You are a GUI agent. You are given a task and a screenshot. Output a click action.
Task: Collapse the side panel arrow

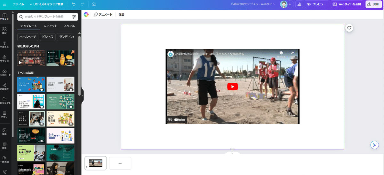pos(82,95)
